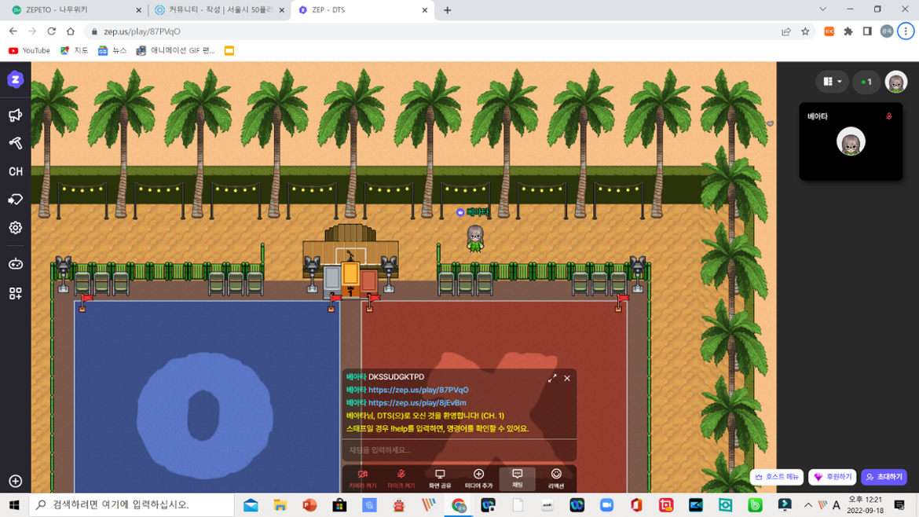Click the CH channel icon
Screen dimensions: 919x517
pyautogui.click(x=15, y=171)
